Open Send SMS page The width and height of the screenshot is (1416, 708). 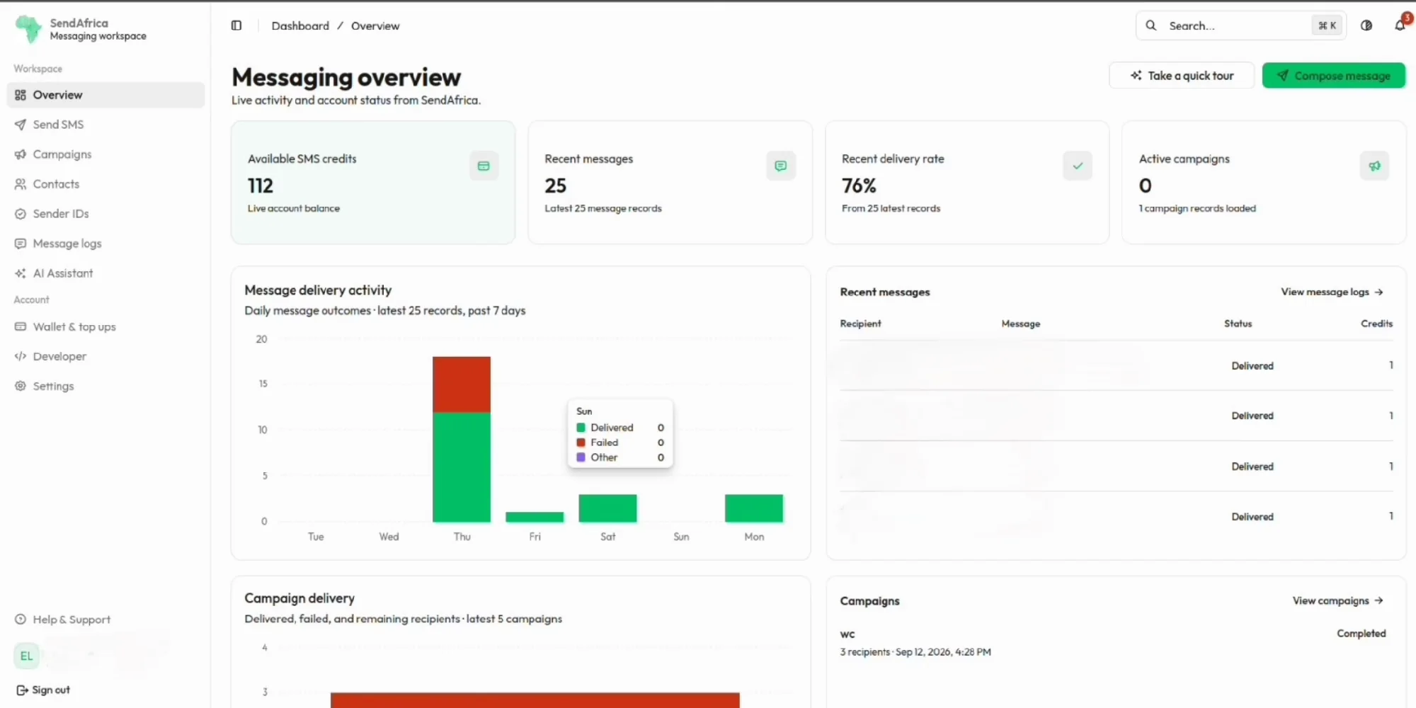[105, 125]
